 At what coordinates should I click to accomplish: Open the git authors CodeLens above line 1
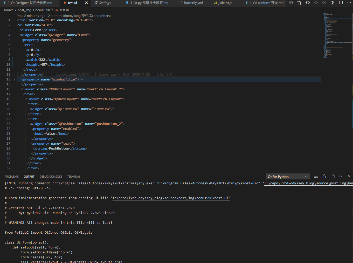click(64, 16)
